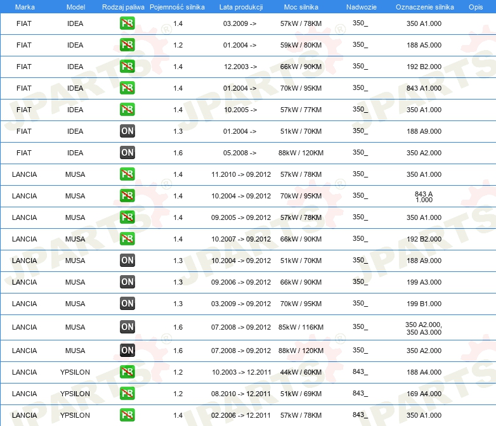Select production date 10.2005 ->
The image size is (496, 426).
[240, 110]
